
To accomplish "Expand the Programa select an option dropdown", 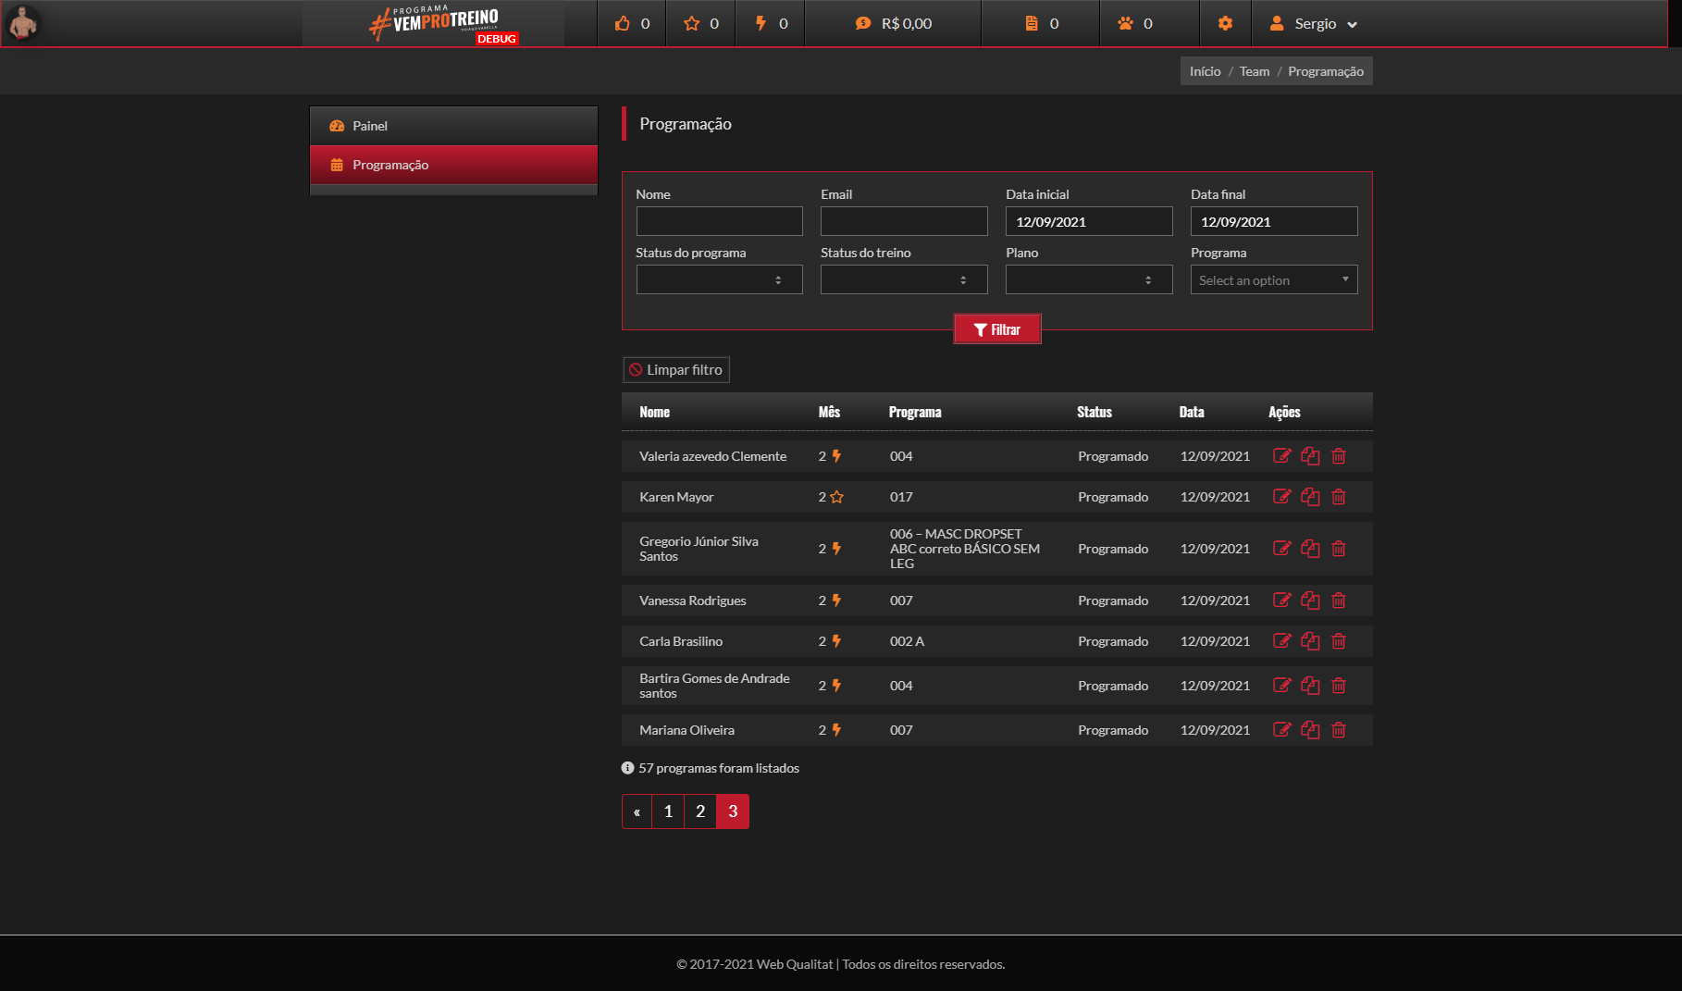I will (1273, 279).
